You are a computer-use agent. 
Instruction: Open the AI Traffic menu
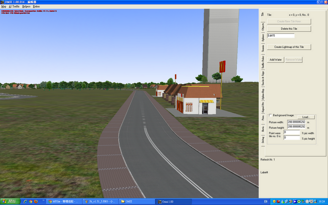(14, 6)
